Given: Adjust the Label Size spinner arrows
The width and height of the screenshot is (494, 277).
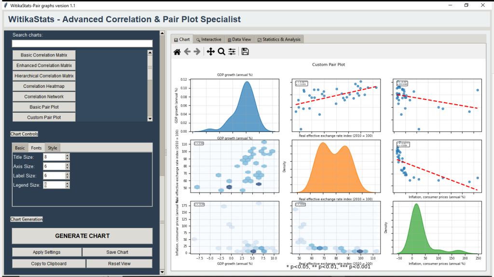Looking at the screenshot, I should point(67,176).
